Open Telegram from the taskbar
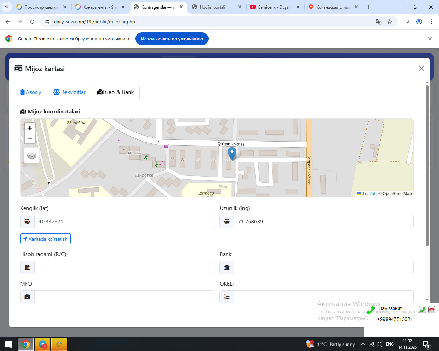The image size is (439, 351). [43, 344]
